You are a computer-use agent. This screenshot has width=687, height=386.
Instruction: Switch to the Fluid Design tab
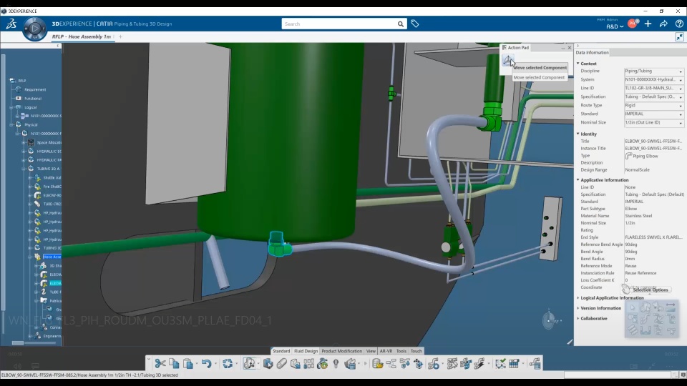306,351
